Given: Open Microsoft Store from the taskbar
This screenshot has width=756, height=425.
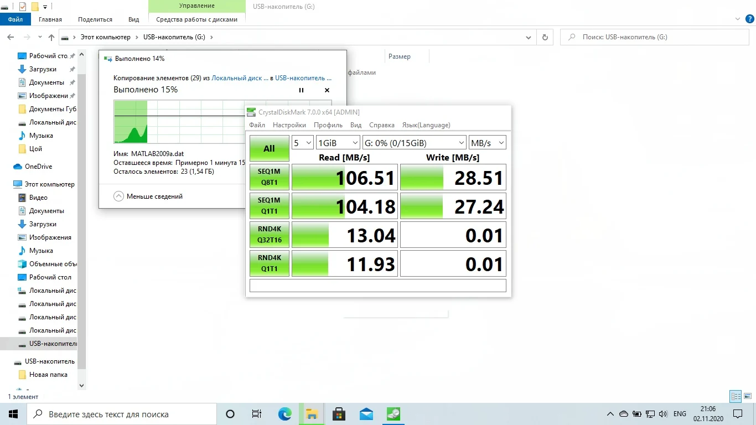Looking at the screenshot, I should coord(339,414).
